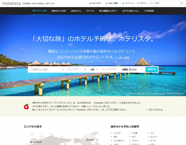Click the ログイン link text
The height and width of the screenshot is (145, 186).
(x=143, y=3)
